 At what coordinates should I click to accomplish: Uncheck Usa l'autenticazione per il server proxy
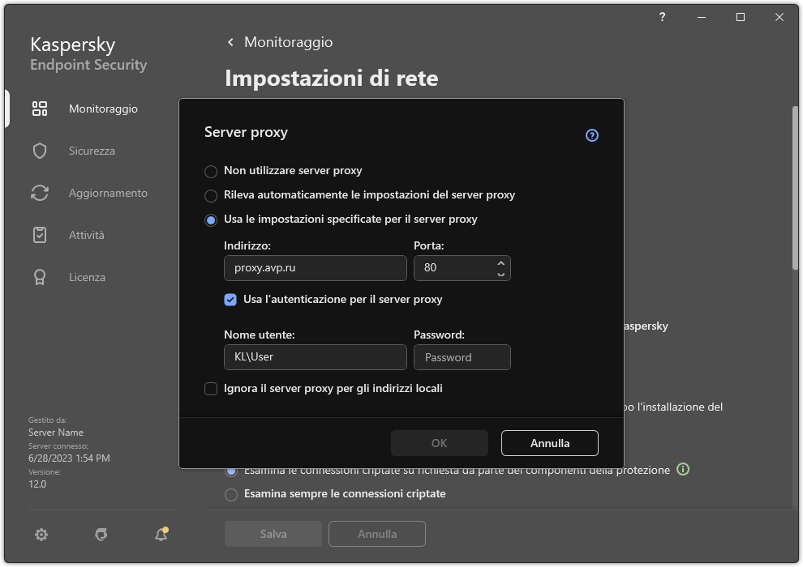230,300
